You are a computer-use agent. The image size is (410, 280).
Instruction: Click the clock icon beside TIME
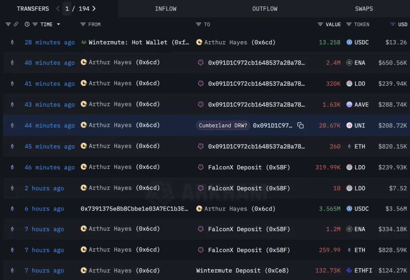point(27,24)
